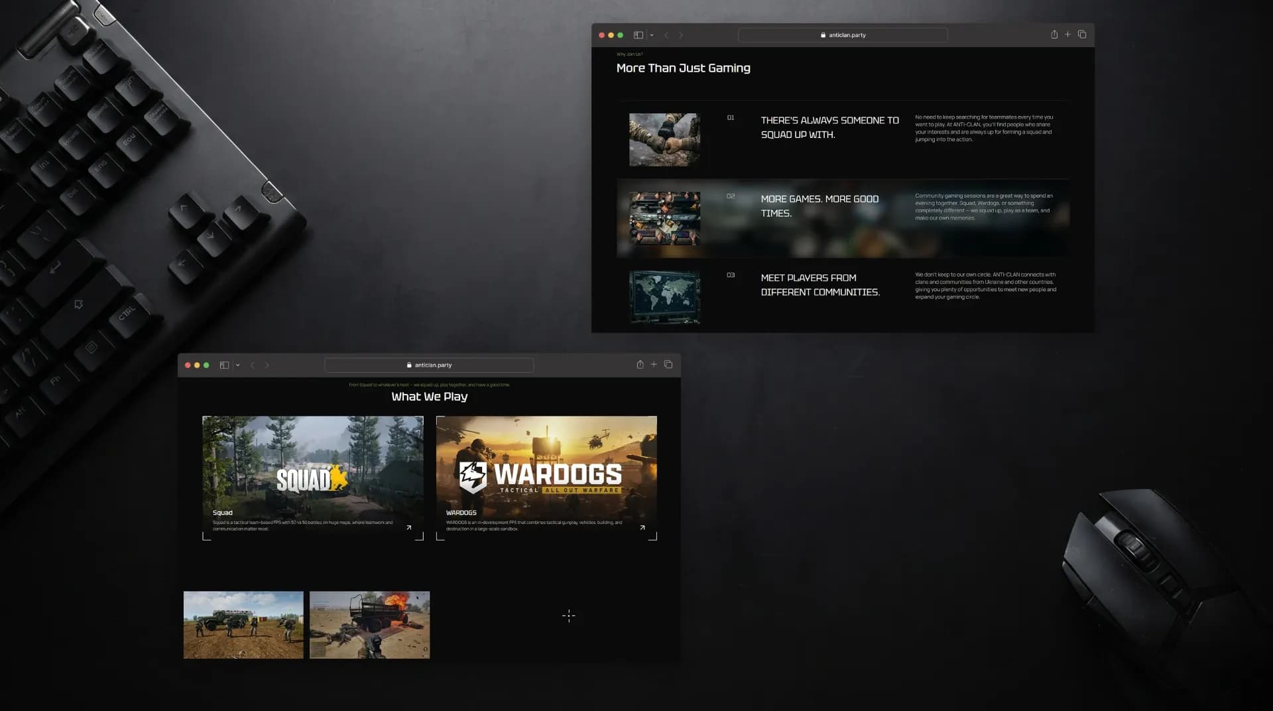Select the fist-bump thumbnail for item 01

click(664, 140)
